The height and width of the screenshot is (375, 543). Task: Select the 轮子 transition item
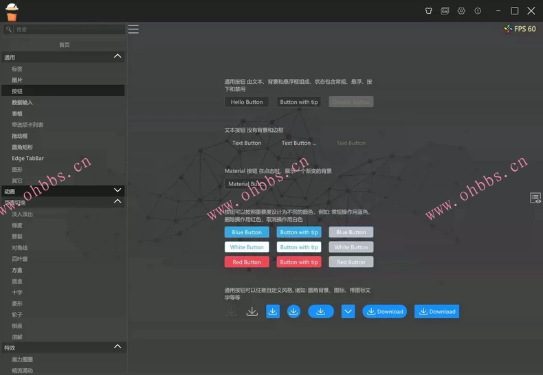tap(63, 315)
